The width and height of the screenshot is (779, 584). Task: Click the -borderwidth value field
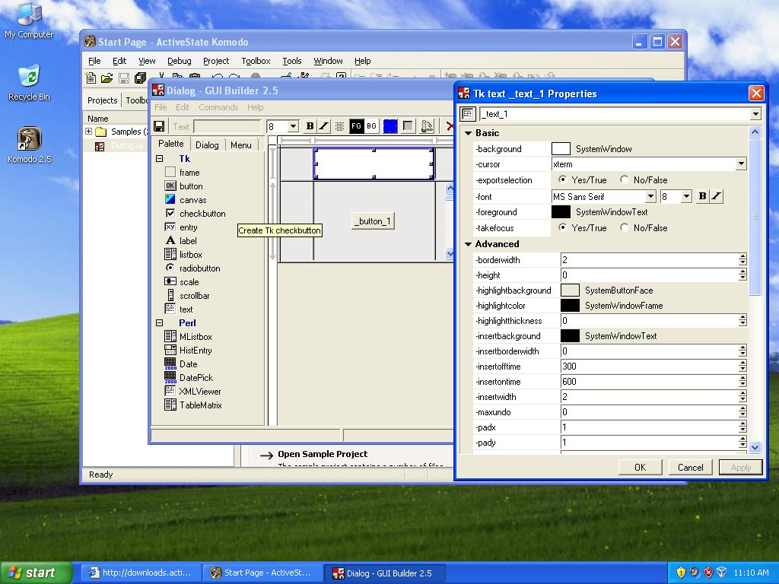[x=650, y=260]
